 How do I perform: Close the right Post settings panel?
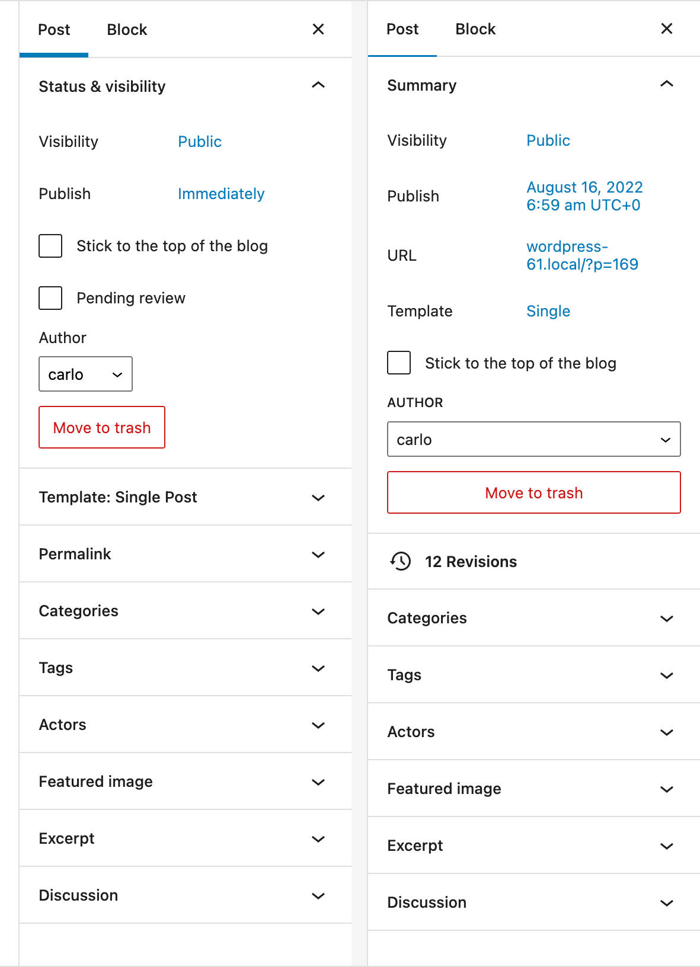[666, 28]
